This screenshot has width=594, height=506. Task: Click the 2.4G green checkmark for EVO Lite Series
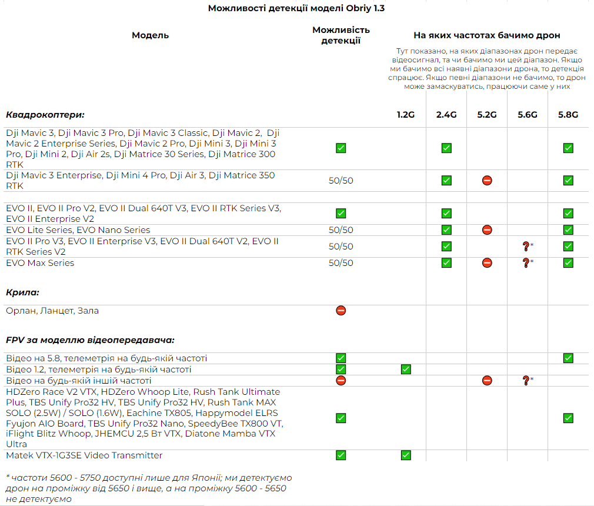[x=446, y=229]
